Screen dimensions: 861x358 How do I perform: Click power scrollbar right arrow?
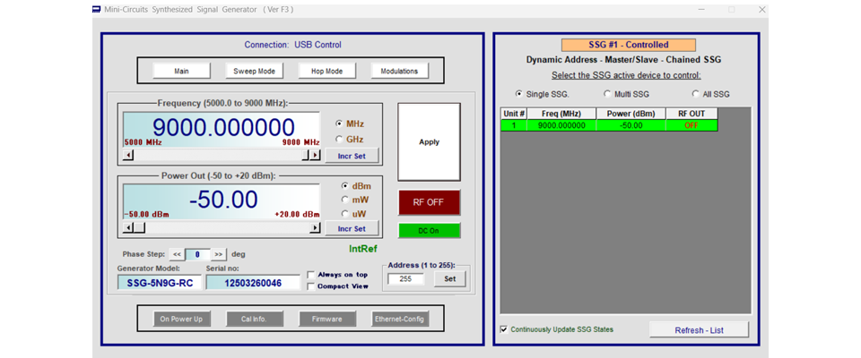coord(315,228)
